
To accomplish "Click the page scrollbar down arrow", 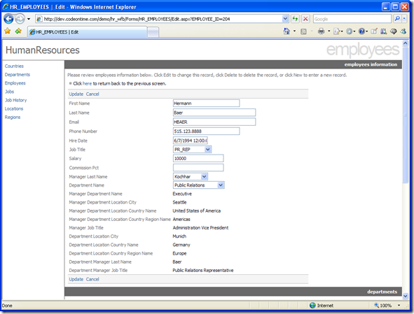I will point(406,297).
